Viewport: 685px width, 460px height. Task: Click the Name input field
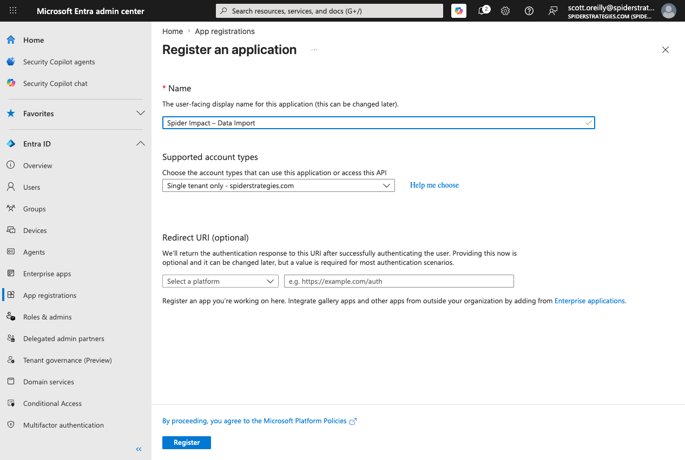pyautogui.click(x=378, y=123)
